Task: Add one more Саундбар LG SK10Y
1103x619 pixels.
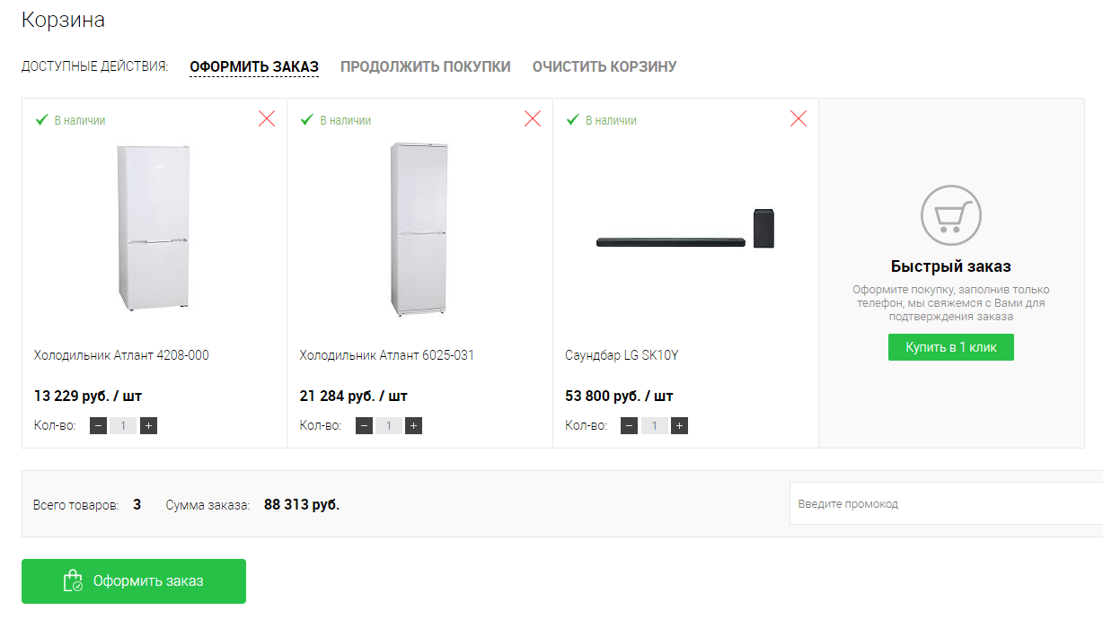Action: point(680,425)
